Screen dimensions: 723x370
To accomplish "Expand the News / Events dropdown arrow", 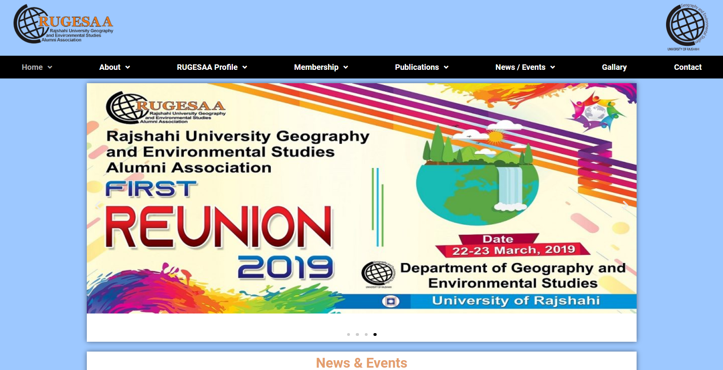I will [x=553, y=67].
